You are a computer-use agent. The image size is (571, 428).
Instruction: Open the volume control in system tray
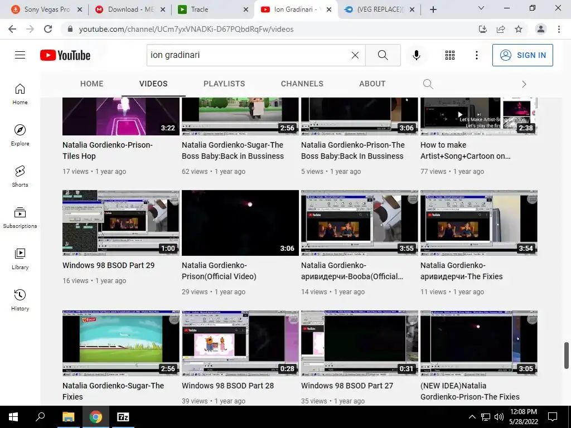(x=499, y=417)
